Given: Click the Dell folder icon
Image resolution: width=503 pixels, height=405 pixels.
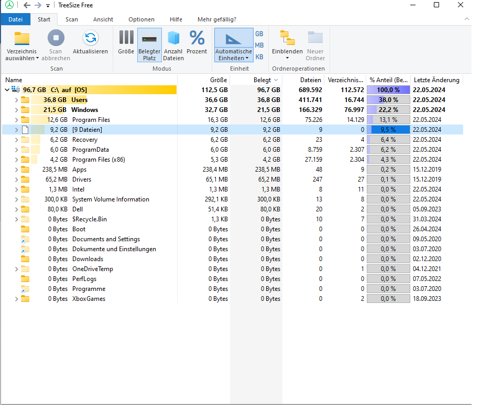Looking at the screenshot, I should coord(25,209).
